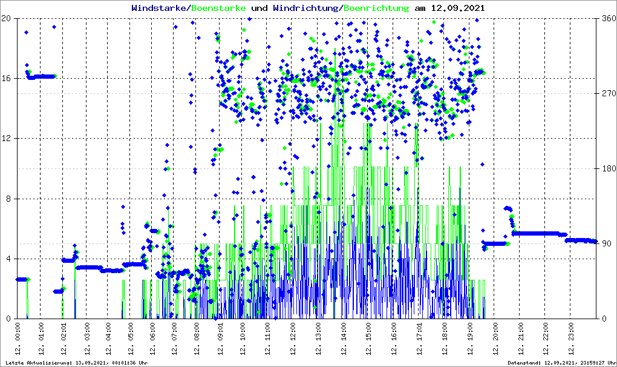Click the 20 value on left axis
This screenshot has height=367, width=617.
point(7,18)
